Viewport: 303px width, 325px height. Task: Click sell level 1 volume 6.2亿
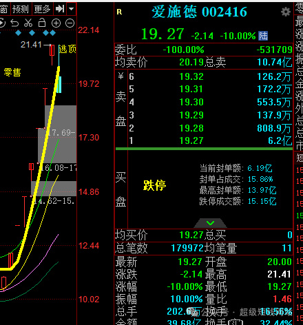click(280, 140)
